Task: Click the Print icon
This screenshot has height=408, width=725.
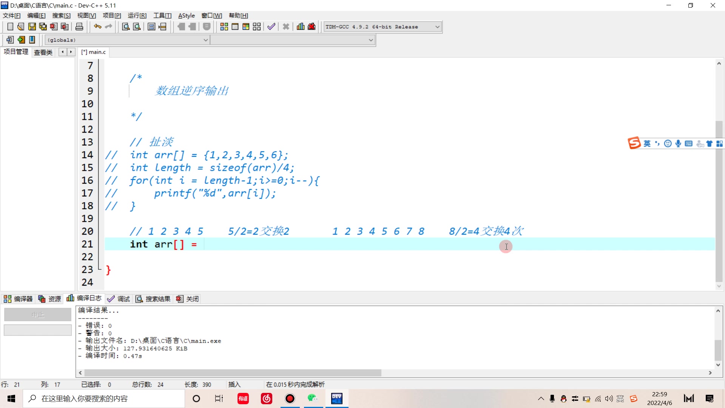Action: pos(79,27)
